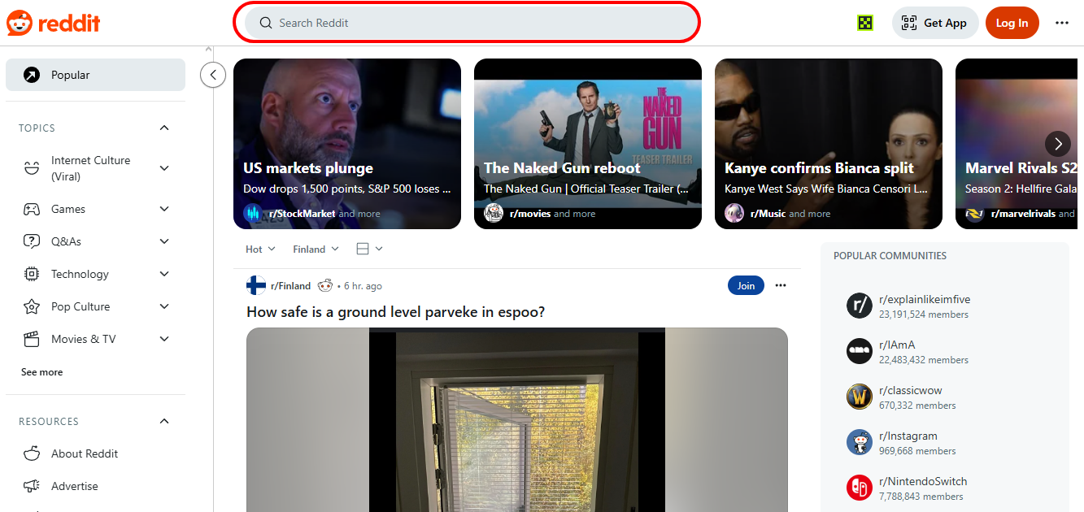Collapse the RESOURCES section
Viewport: 1084px width, 512px height.
(x=164, y=421)
